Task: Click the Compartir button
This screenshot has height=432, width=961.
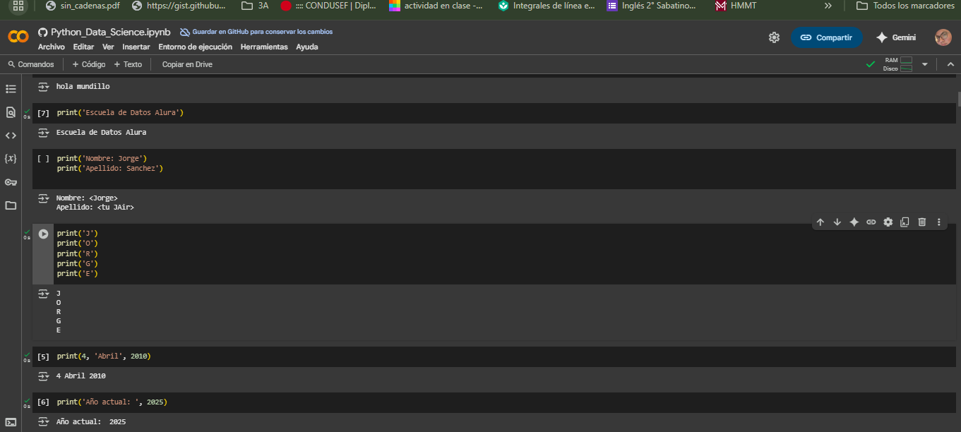Action: [826, 37]
